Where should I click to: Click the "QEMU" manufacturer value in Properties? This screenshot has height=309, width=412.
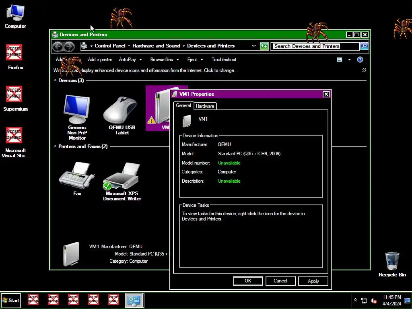pos(224,144)
